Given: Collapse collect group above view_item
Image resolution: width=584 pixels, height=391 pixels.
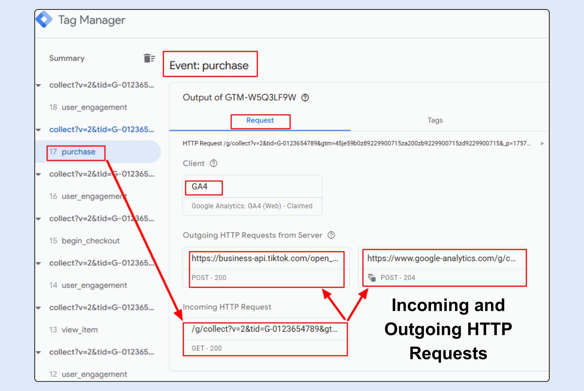Looking at the screenshot, I should [x=39, y=308].
